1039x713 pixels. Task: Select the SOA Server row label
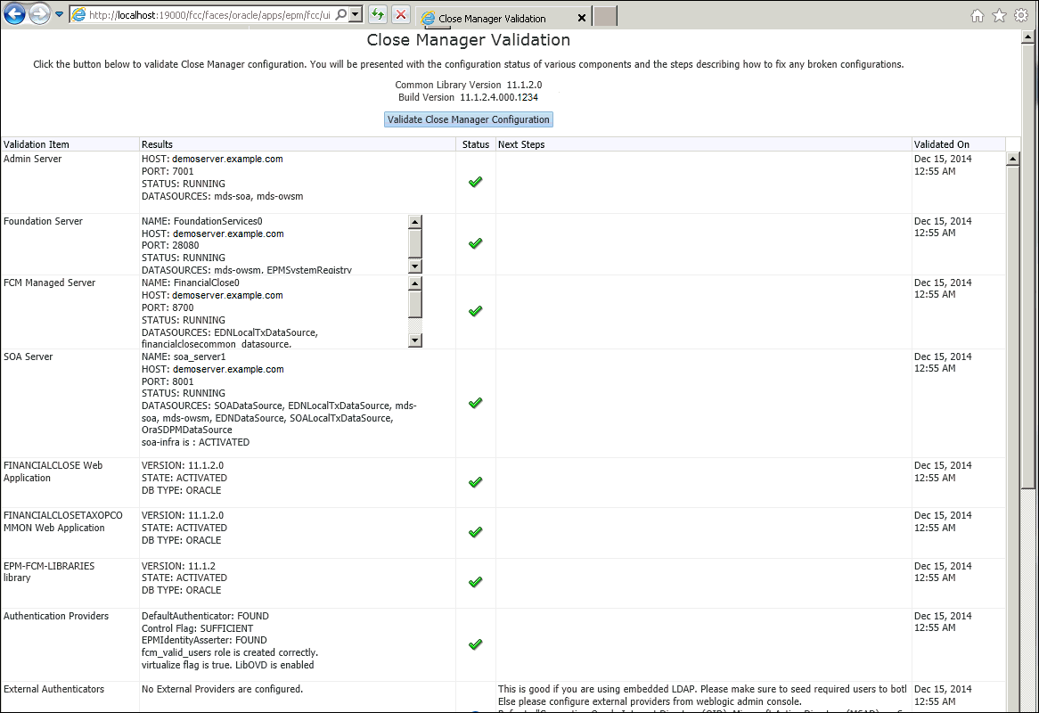[x=28, y=356]
